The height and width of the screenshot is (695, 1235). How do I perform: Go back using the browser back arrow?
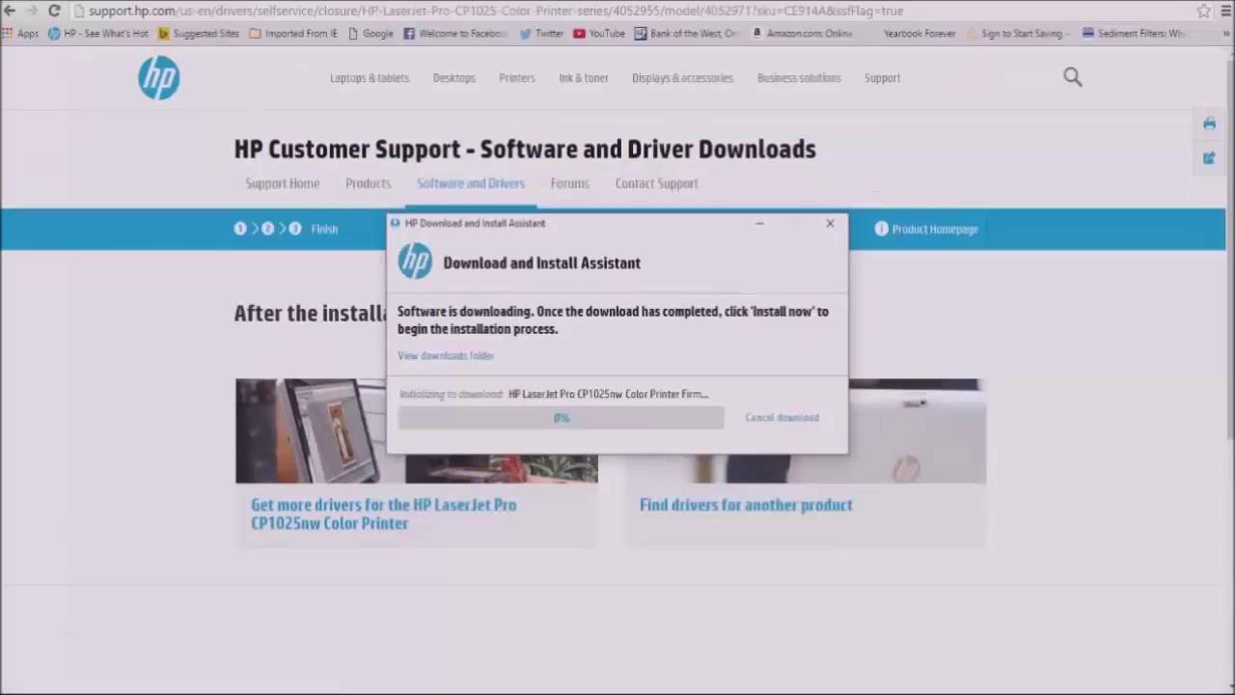pyautogui.click(x=10, y=11)
